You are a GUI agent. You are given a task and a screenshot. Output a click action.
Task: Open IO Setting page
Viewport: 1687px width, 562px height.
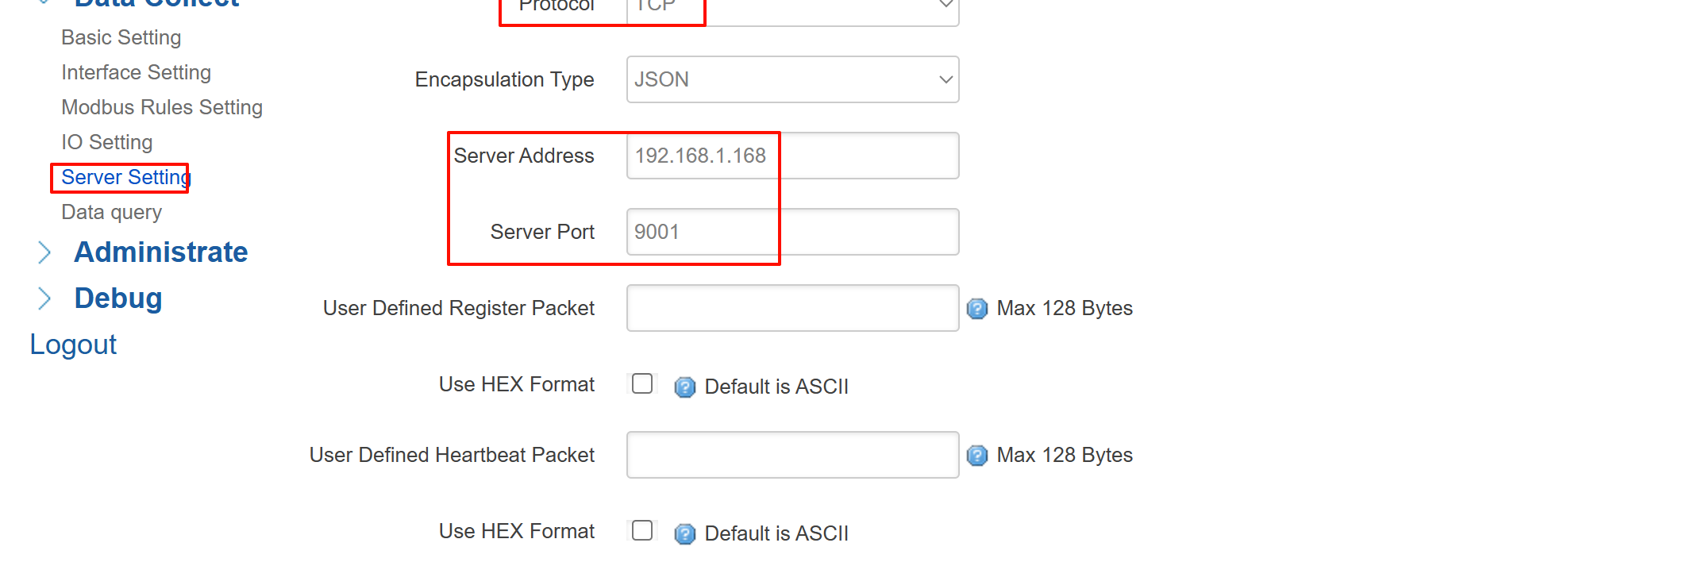pos(107,142)
